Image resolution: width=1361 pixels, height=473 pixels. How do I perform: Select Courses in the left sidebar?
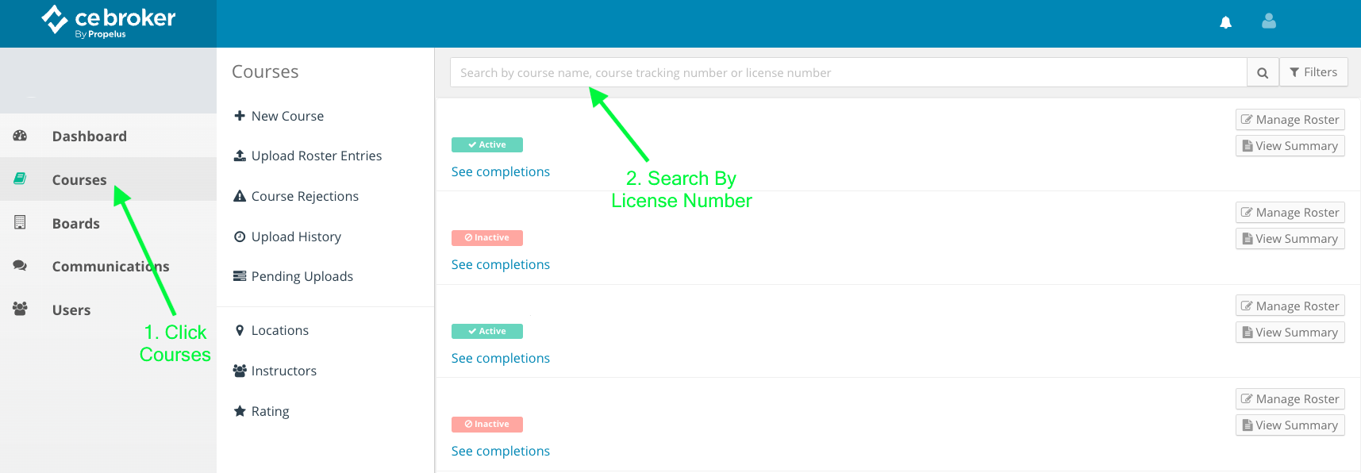(79, 180)
